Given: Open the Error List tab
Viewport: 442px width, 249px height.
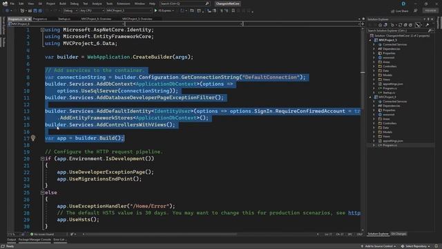Looking at the screenshot, I should click(59, 240).
